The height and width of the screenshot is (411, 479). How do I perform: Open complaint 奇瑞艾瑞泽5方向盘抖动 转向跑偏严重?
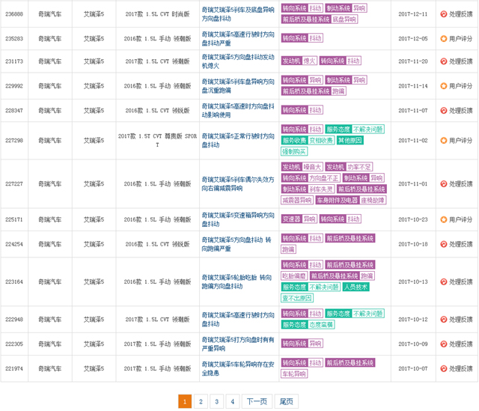[237, 244]
